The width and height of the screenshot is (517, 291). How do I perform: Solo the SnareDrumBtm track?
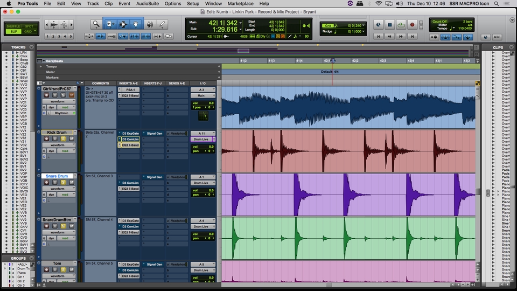pyautogui.click(x=63, y=226)
